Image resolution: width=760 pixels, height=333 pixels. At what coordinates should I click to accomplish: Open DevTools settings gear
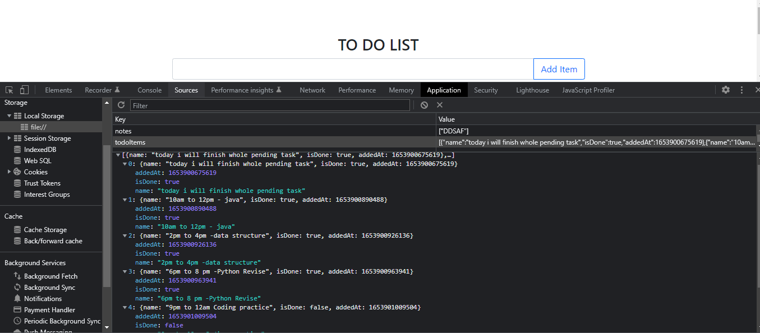tap(726, 90)
